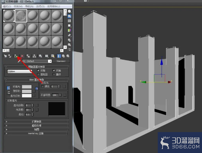This screenshot has width=202, height=153.
Task: Toggle the Show End Result icon
Action: tap(59, 56)
